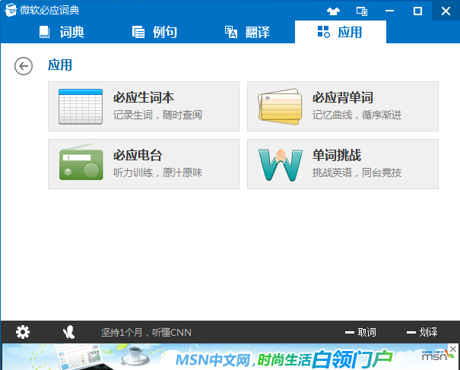The image size is (460, 370).
Task: Open the 翻译 tab
Action: click(x=247, y=32)
